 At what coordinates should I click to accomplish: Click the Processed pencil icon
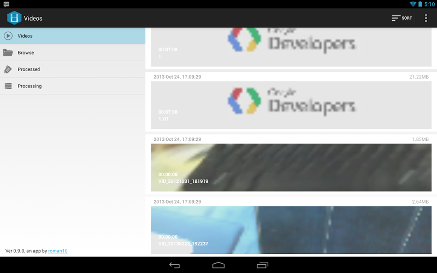coord(8,69)
